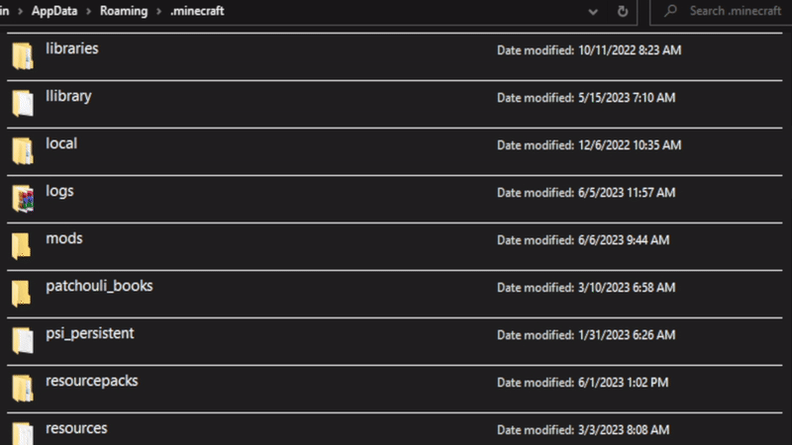Refresh the .minecraft folder view

623,11
